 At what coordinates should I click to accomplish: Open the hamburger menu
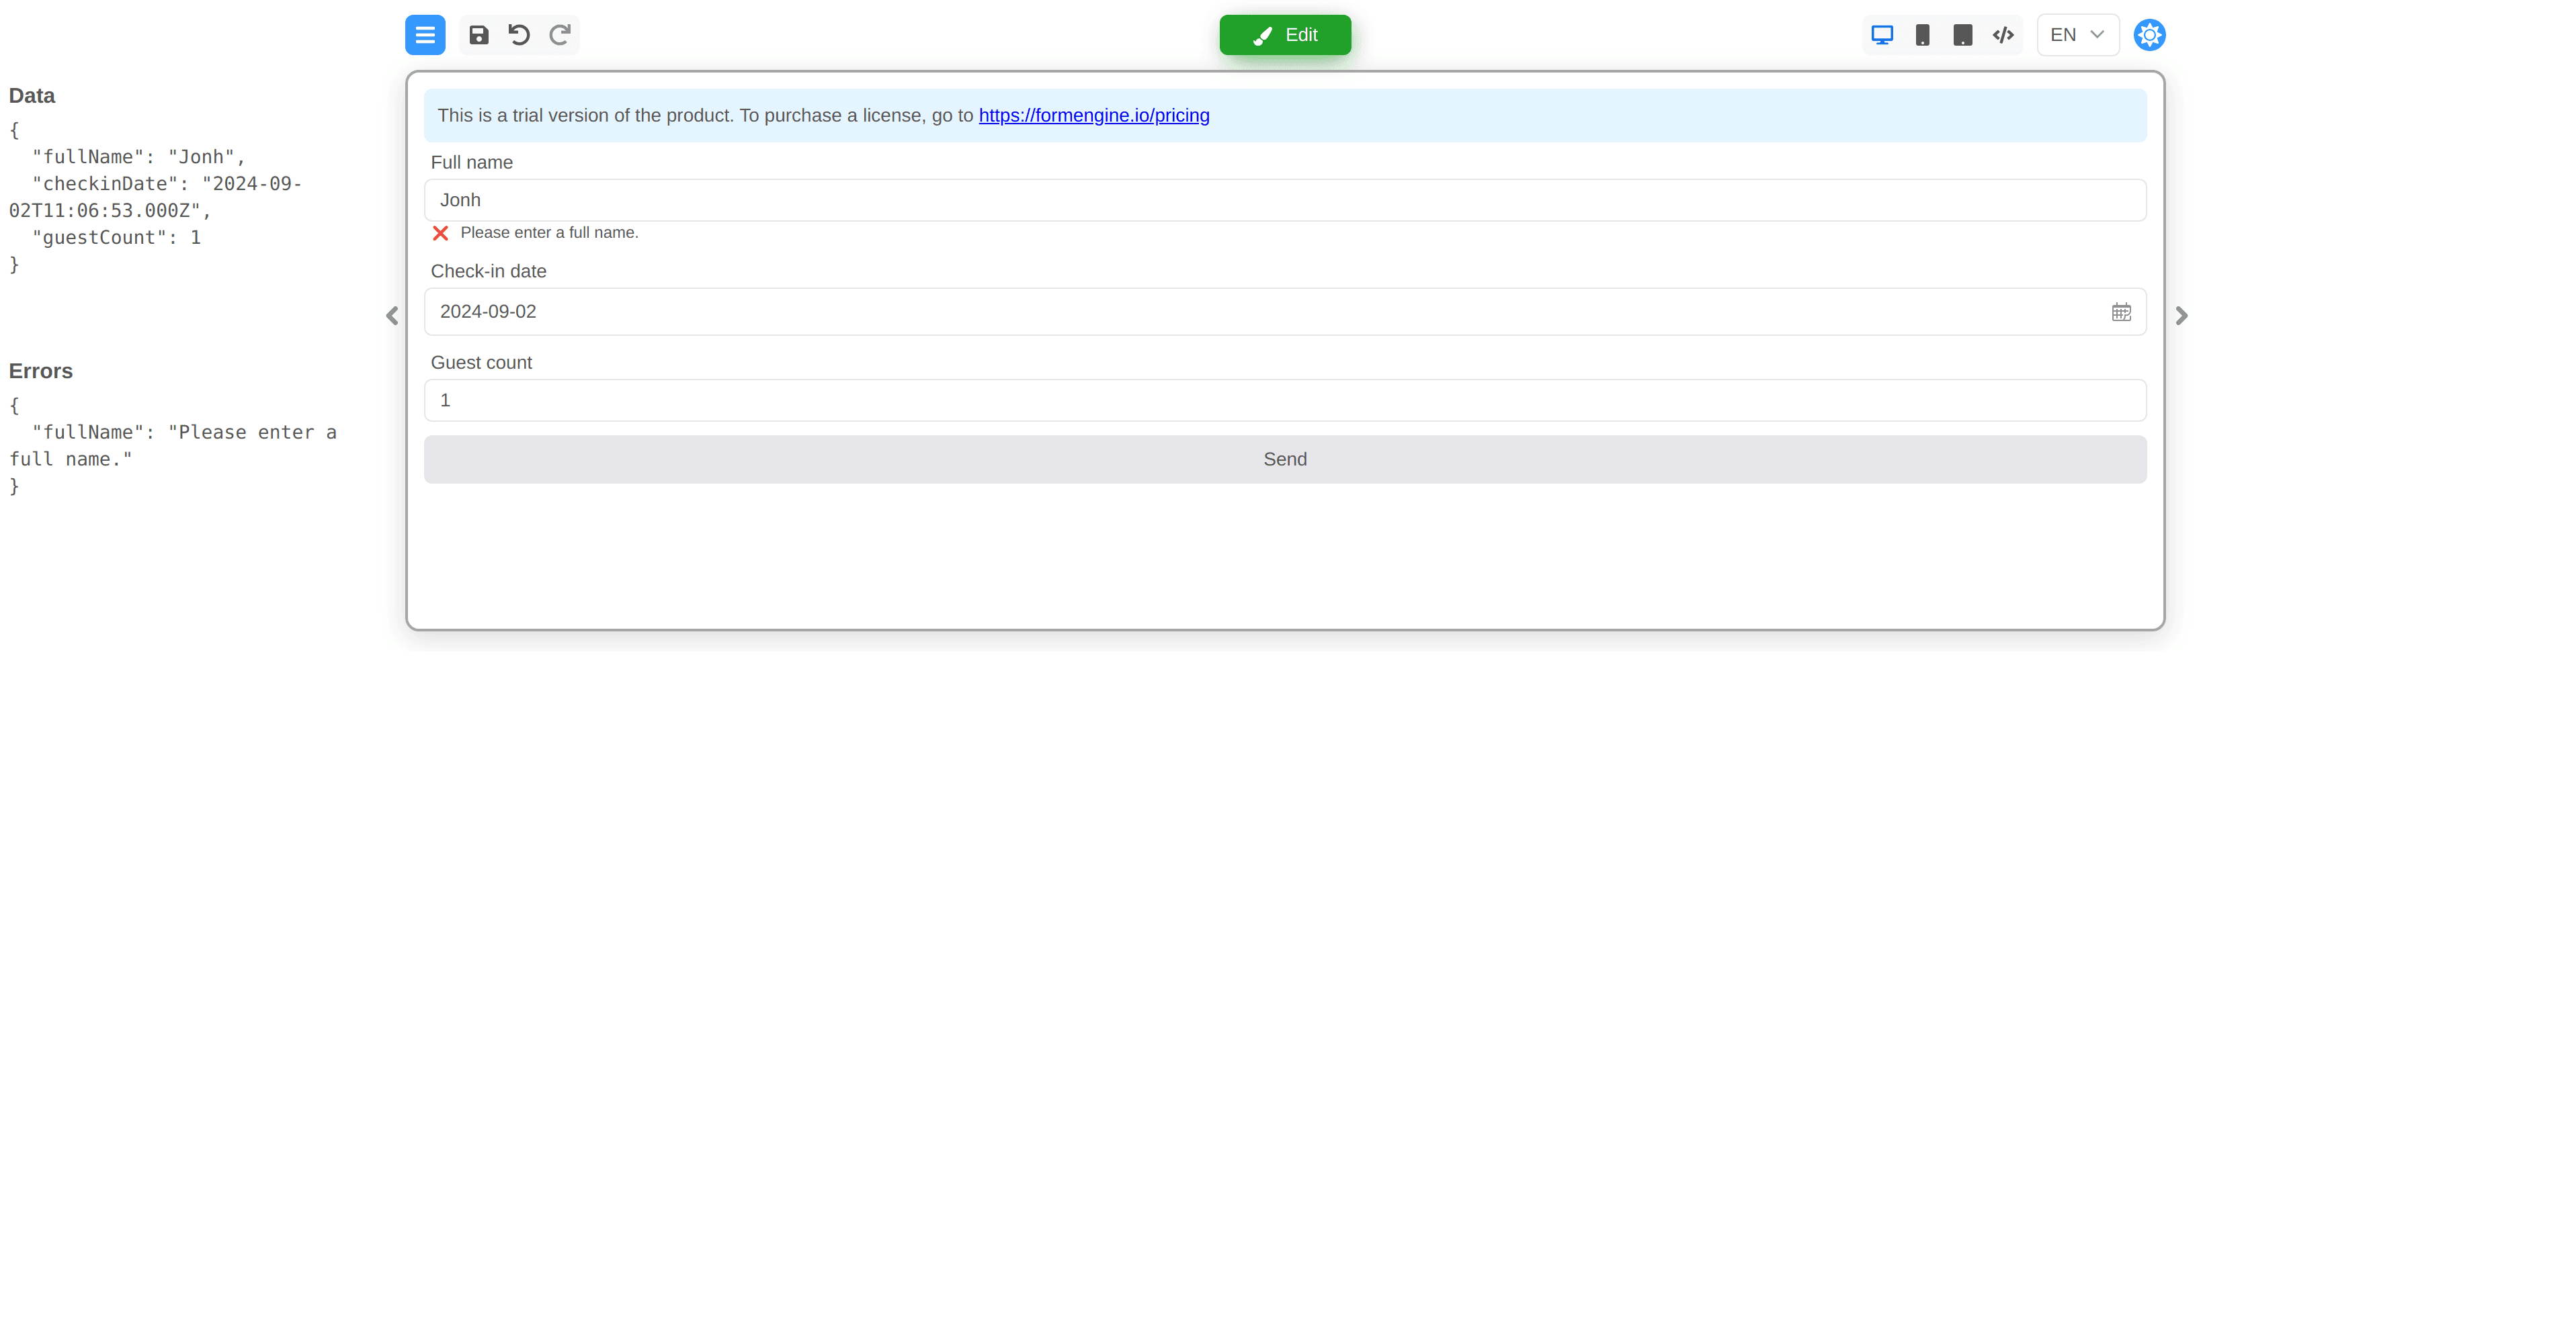tap(425, 35)
